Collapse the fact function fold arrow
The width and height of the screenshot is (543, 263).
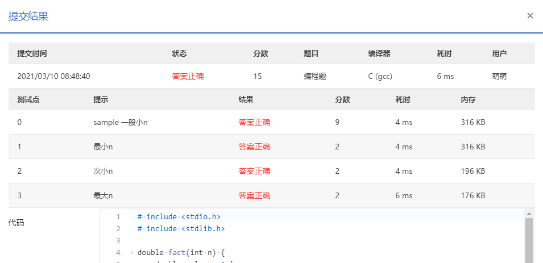coord(131,253)
